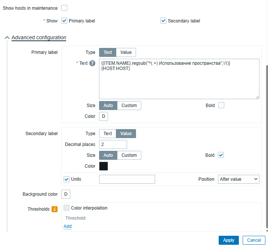The image size is (268, 247).
Task: Toggle the Units checkbox
Action: coord(67,179)
